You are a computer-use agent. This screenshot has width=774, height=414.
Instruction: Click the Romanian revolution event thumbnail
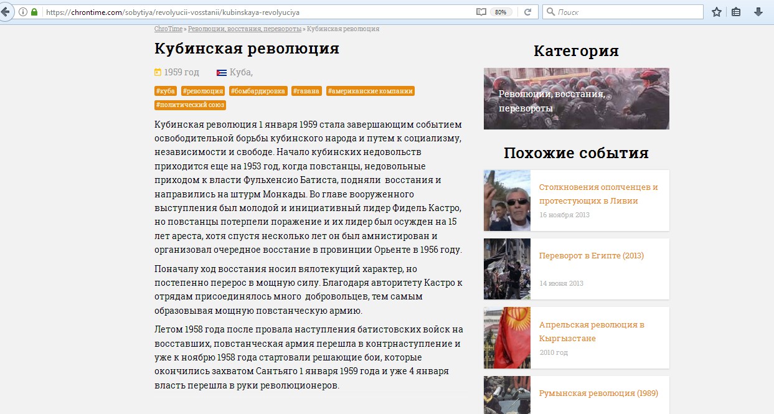click(x=507, y=395)
